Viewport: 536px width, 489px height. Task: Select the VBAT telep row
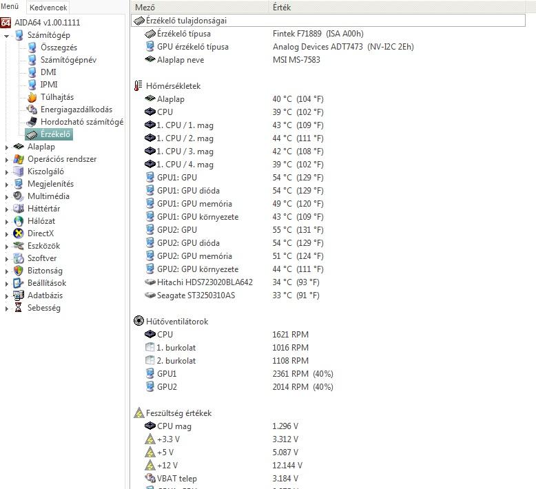coord(328,479)
